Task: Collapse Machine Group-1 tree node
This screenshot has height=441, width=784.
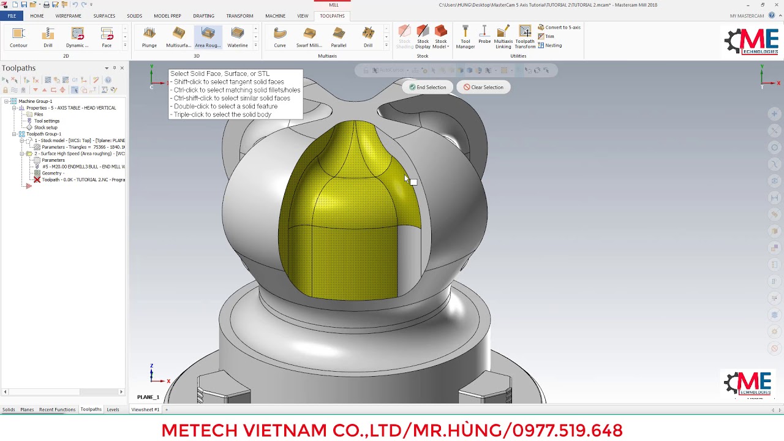Action: [6, 101]
